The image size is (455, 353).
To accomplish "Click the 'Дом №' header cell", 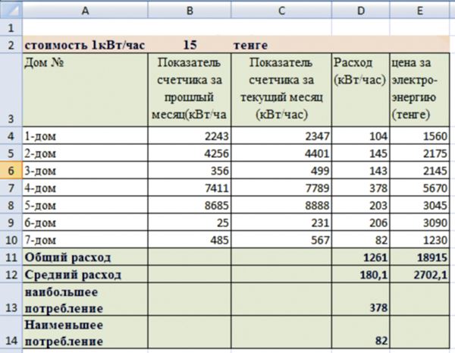I will click(x=85, y=90).
